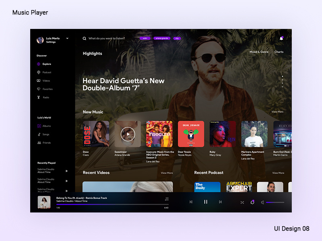Click the edm search tag
The image size is (322, 241).
(145, 38)
